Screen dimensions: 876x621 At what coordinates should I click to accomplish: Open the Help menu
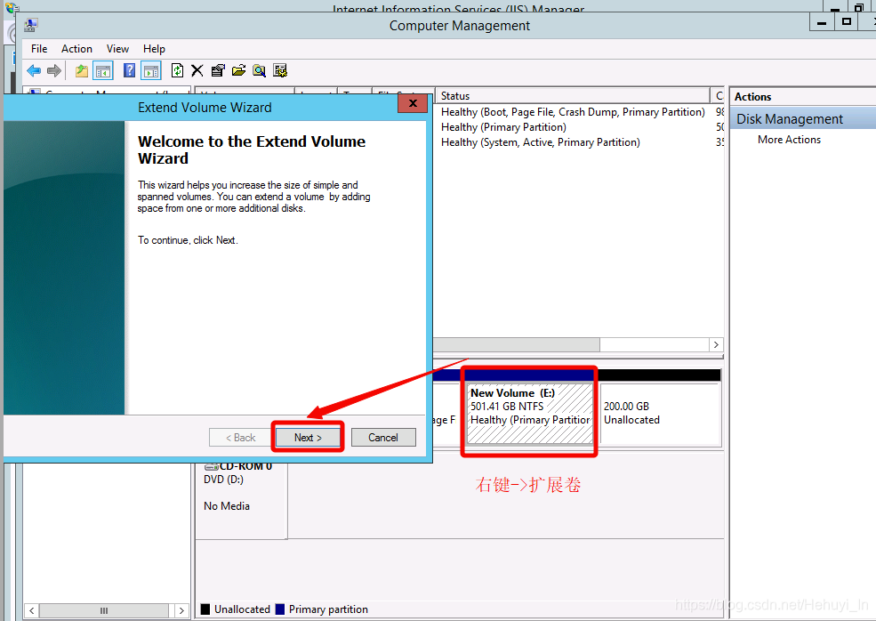[x=154, y=49]
